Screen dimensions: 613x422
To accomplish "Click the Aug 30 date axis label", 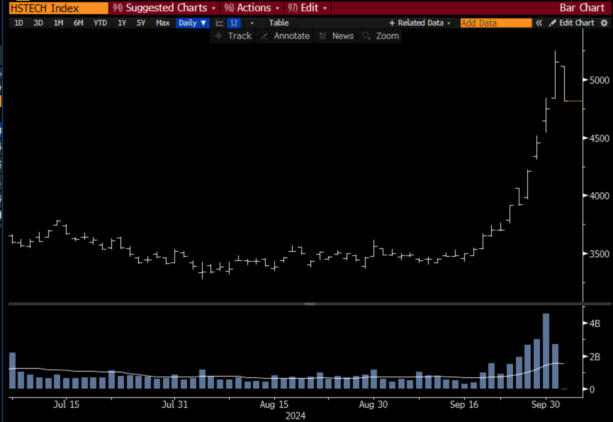I will click(373, 405).
